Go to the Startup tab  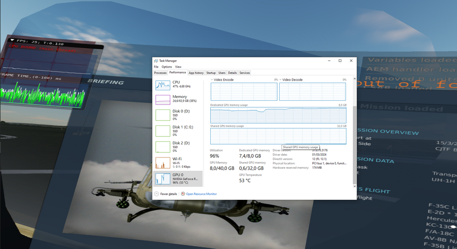pos(211,73)
